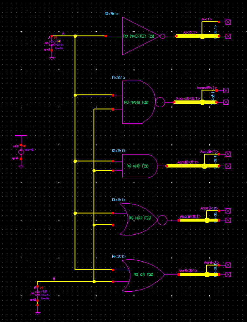Select the vdd rail symbol above V0
Image resolution: width=247 pixels, height=322 pixels.
[21, 136]
